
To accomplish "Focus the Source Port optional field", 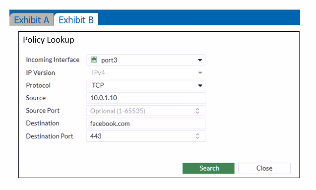I will click(x=146, y=111).
